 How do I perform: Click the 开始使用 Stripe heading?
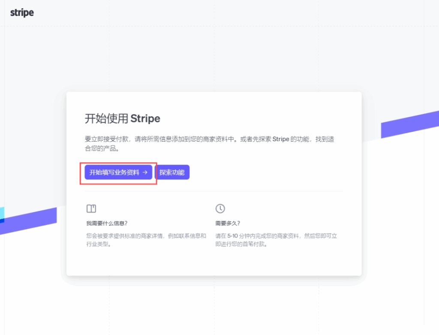122,119
